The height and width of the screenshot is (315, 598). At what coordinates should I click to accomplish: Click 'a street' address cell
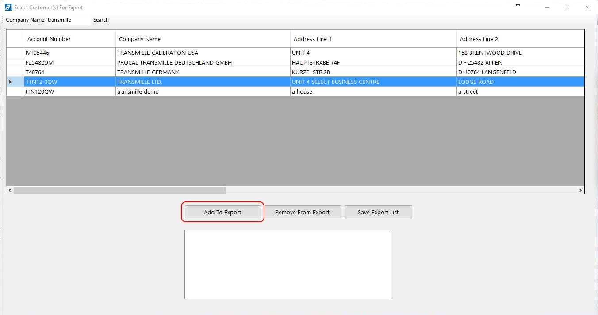521,91
